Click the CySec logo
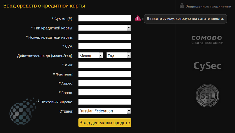This screenshot has width=235, height=133. (x=207, y=66)
